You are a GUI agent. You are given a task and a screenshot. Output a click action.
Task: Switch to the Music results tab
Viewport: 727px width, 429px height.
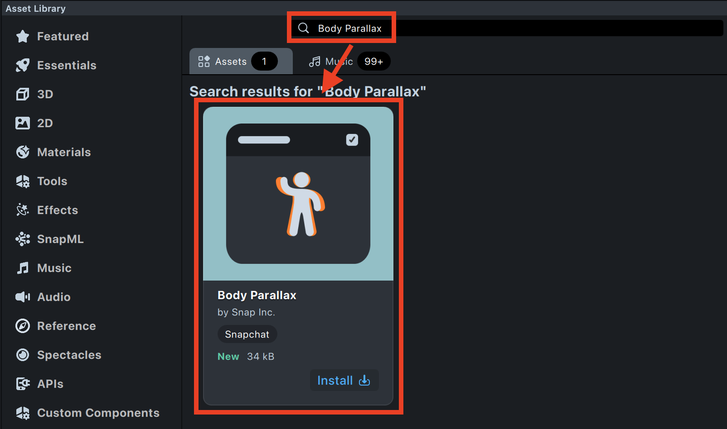349,62
